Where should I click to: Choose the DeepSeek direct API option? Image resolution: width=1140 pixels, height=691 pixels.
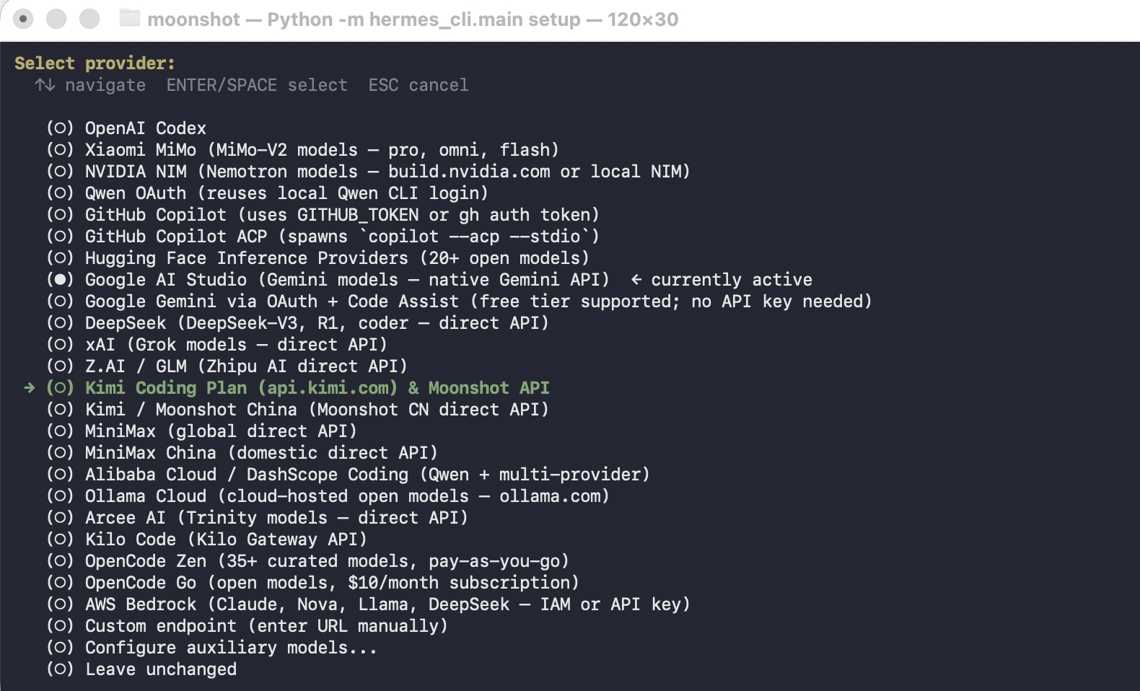pos(60,323)
